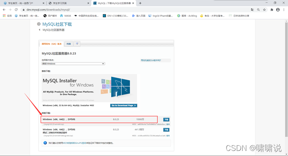
Task: Select the 通用发布 (GA) 版本 tab
Action: tap(52, 44)
